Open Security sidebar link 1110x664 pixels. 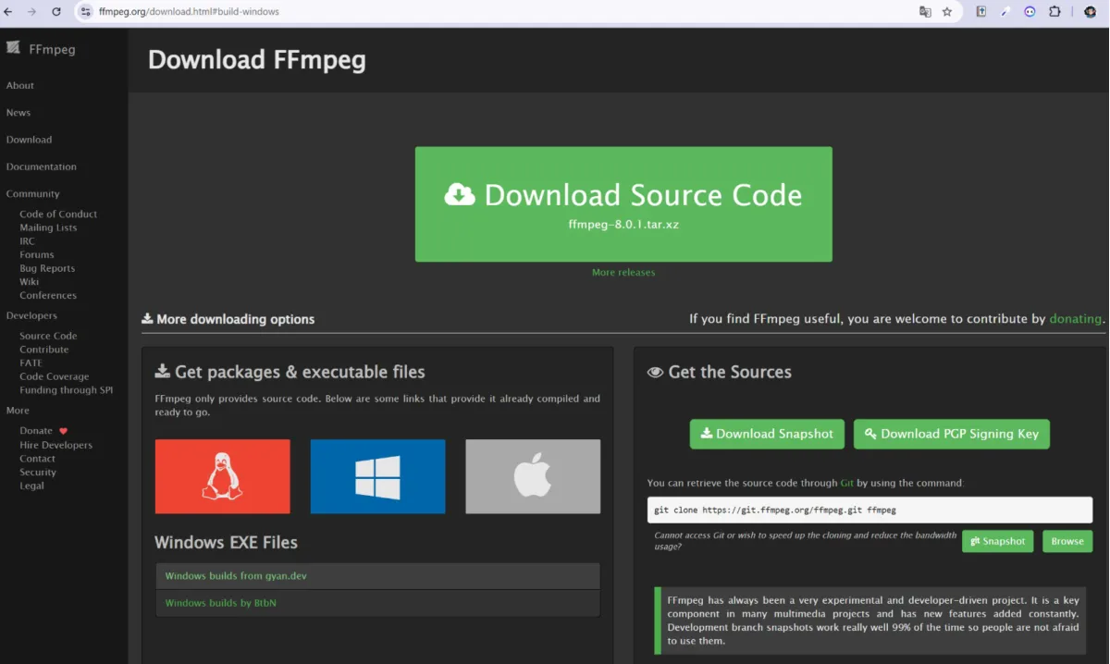point(38,472)
